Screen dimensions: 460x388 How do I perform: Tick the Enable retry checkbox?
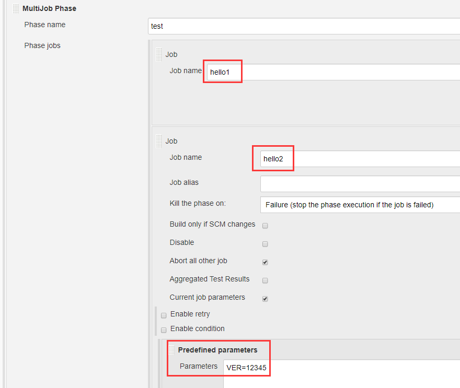[164, 315]
